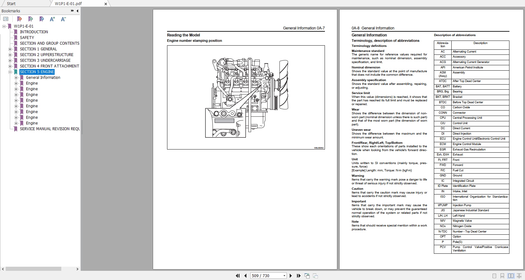Collapse the W1P1-E-01 root bookmark
The image size is (525, 280).
point(4,26)
